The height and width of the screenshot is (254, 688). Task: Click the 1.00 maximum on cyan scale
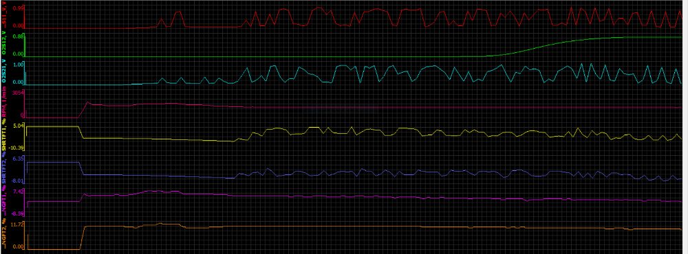(19, 65)
